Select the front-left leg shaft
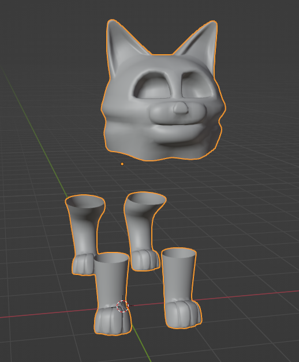The width and height of the screenshot is (299, 362). [111, 281]
